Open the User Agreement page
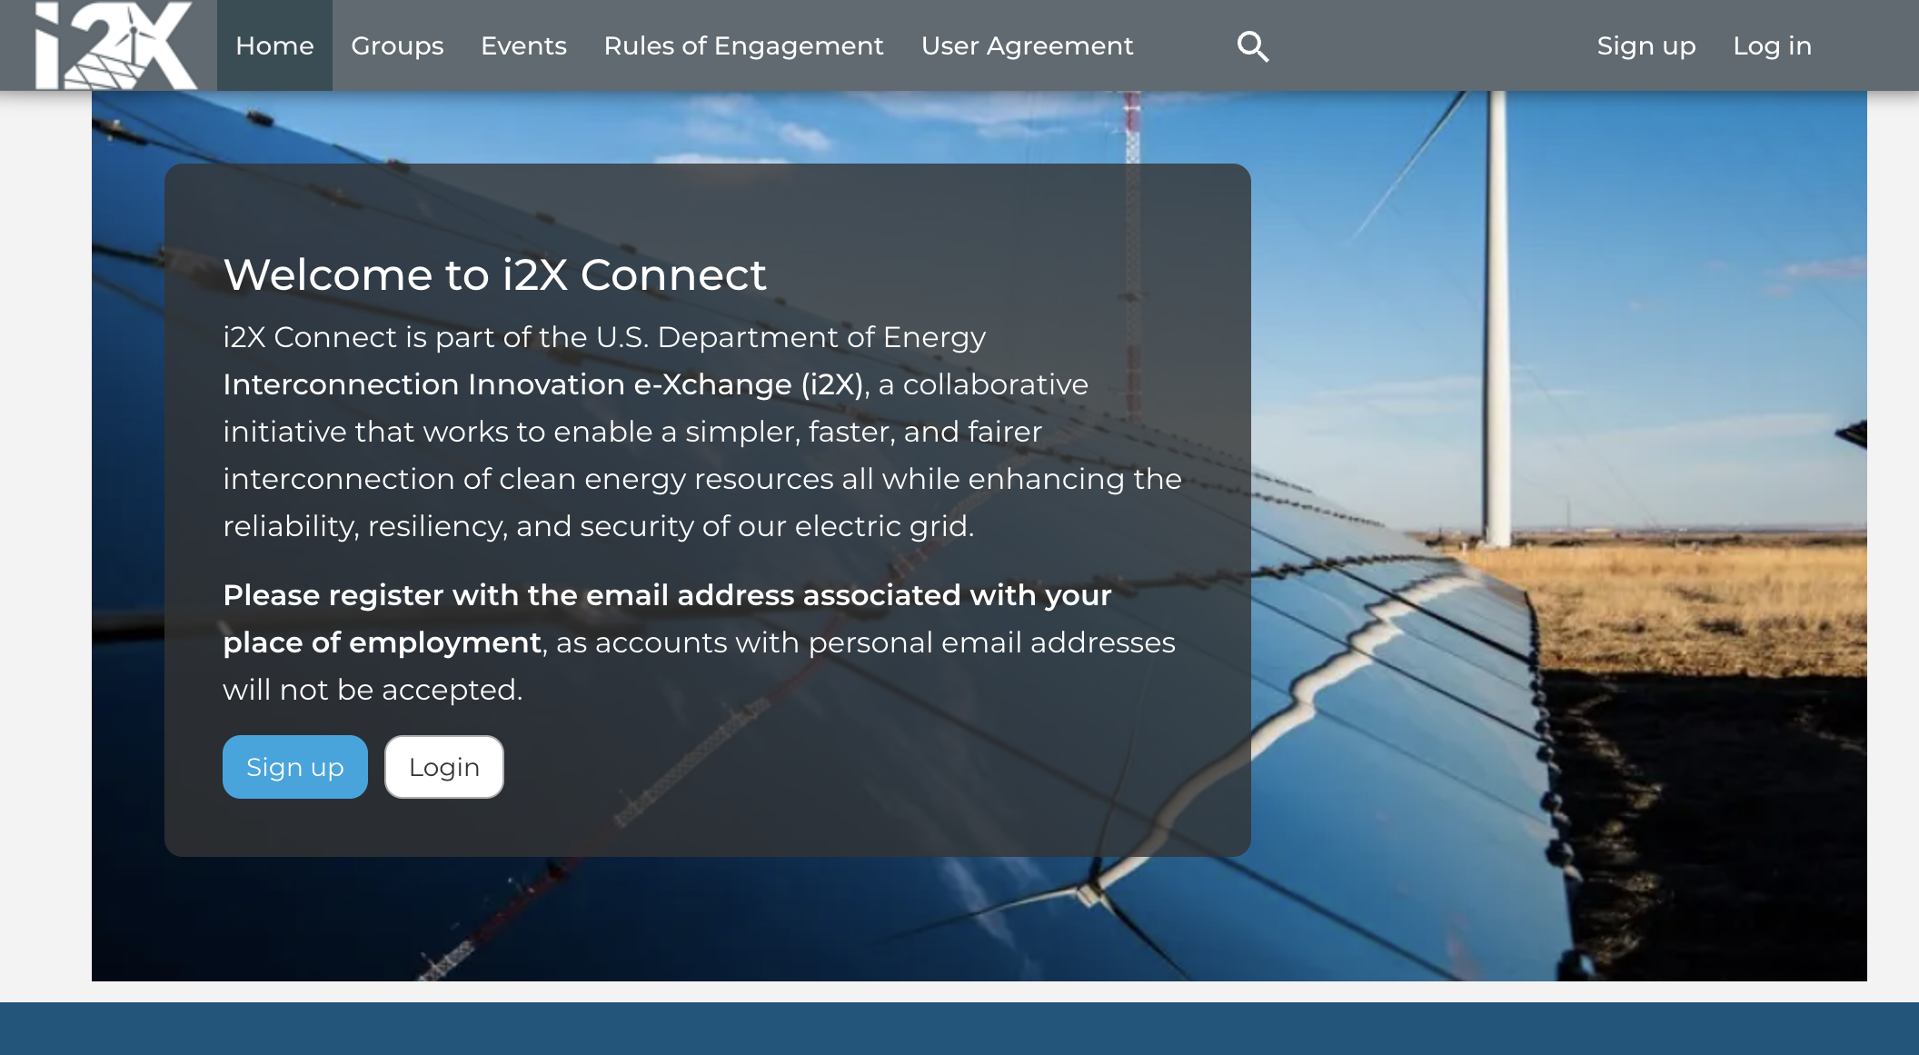 pyautogui.click(x=1027, y=45)
